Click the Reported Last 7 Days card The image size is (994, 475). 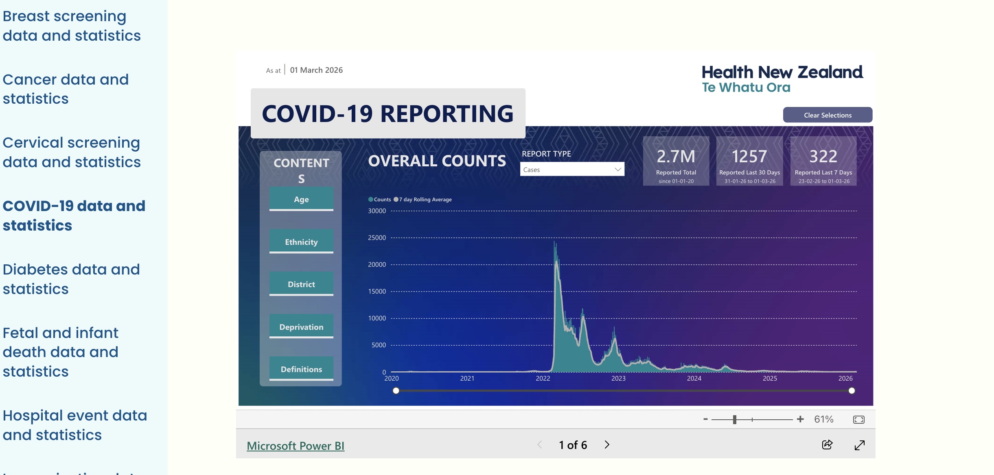[x=823, y=161]
